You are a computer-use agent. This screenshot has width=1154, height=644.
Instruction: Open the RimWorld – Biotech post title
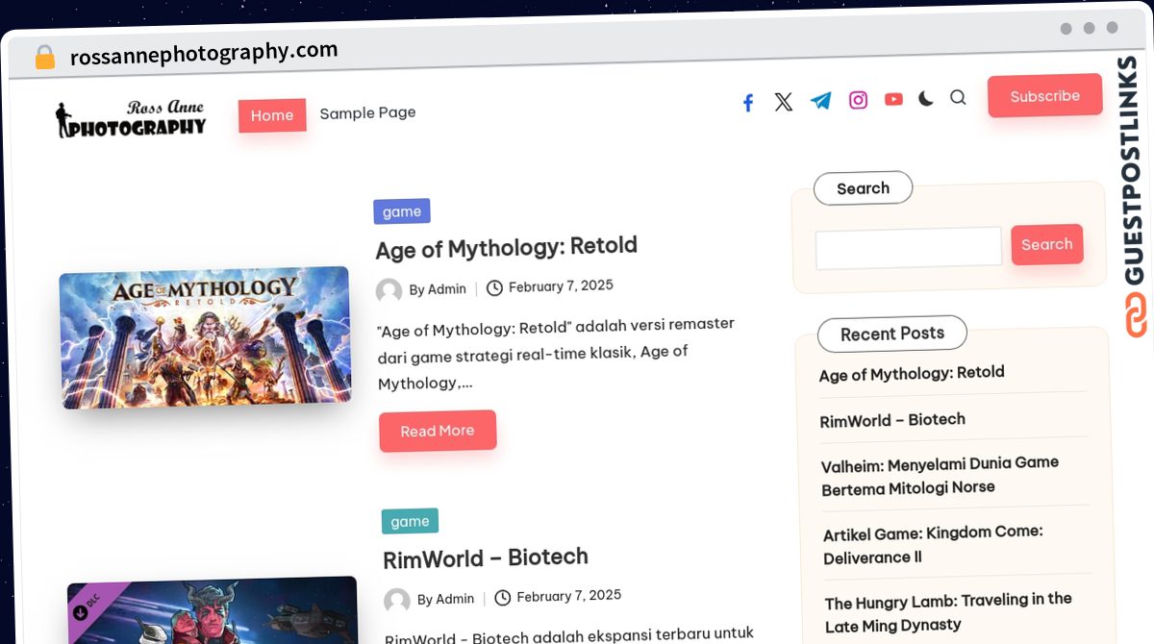485,558
